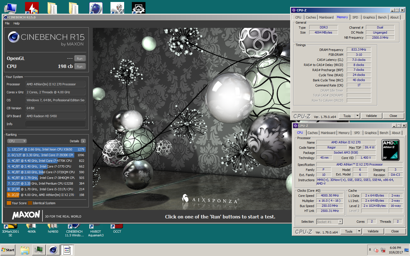
Task: Click the AMD Athlon II processor logo
Action: [x=390, y=150]
